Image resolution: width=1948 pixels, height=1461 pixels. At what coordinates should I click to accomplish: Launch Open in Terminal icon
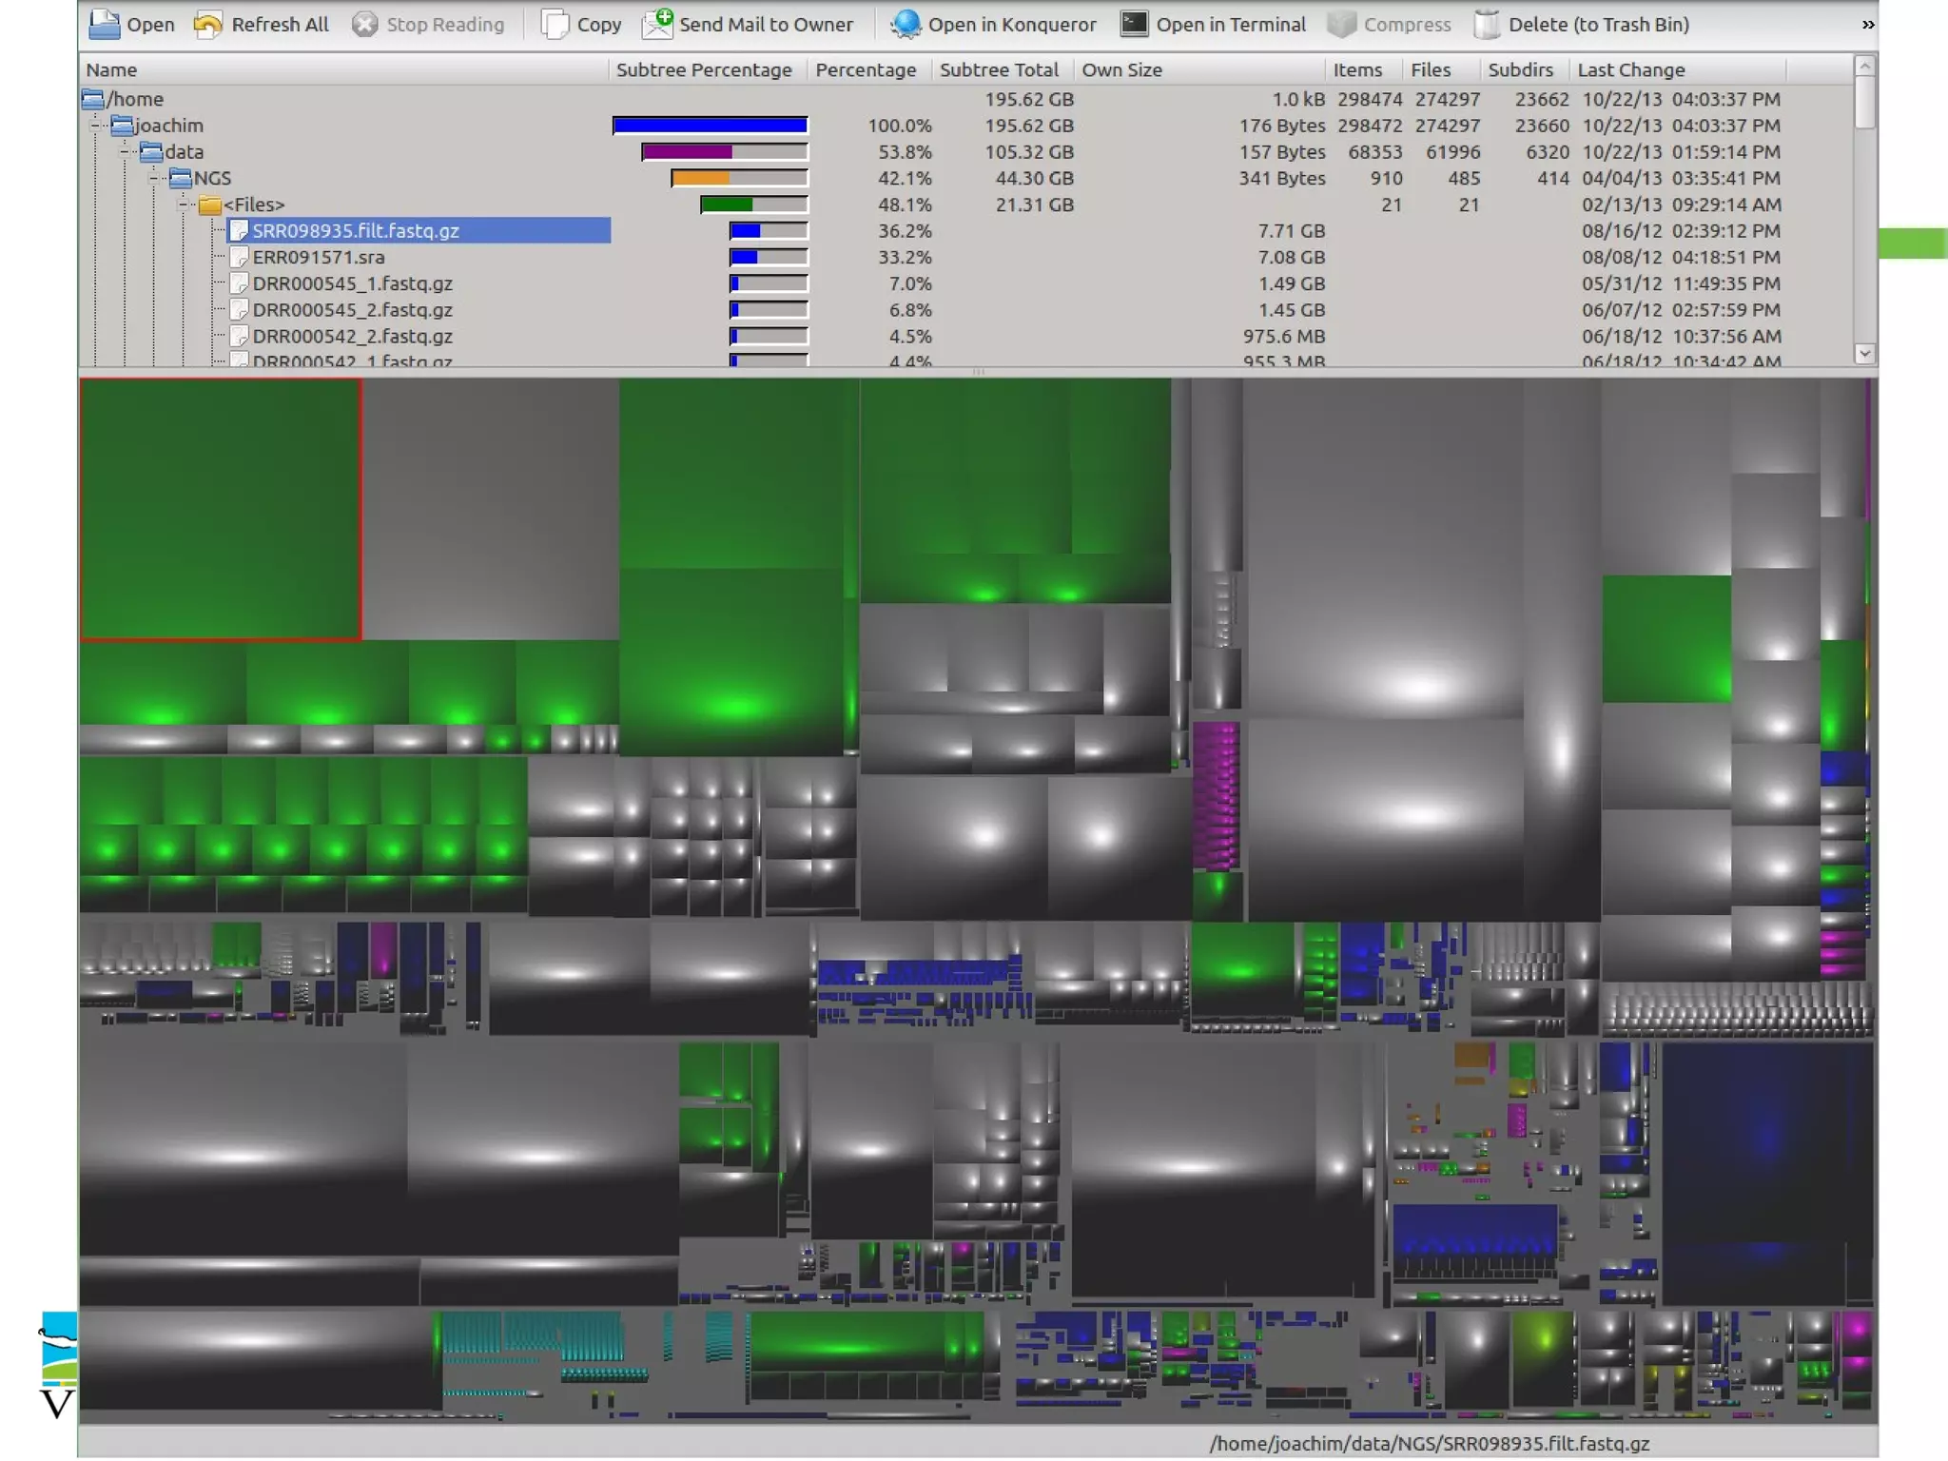point(1134,25)
